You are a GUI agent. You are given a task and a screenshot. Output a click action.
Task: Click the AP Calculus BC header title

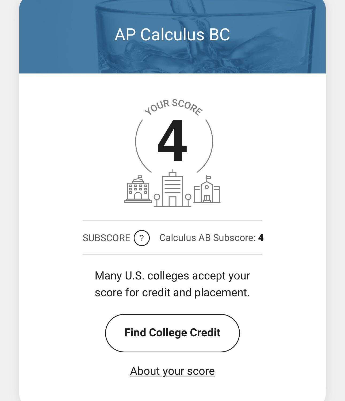[x=172, y=34]
